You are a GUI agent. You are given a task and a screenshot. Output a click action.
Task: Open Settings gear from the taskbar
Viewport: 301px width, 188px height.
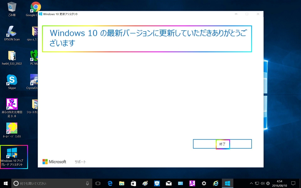[x=204, y=183]
